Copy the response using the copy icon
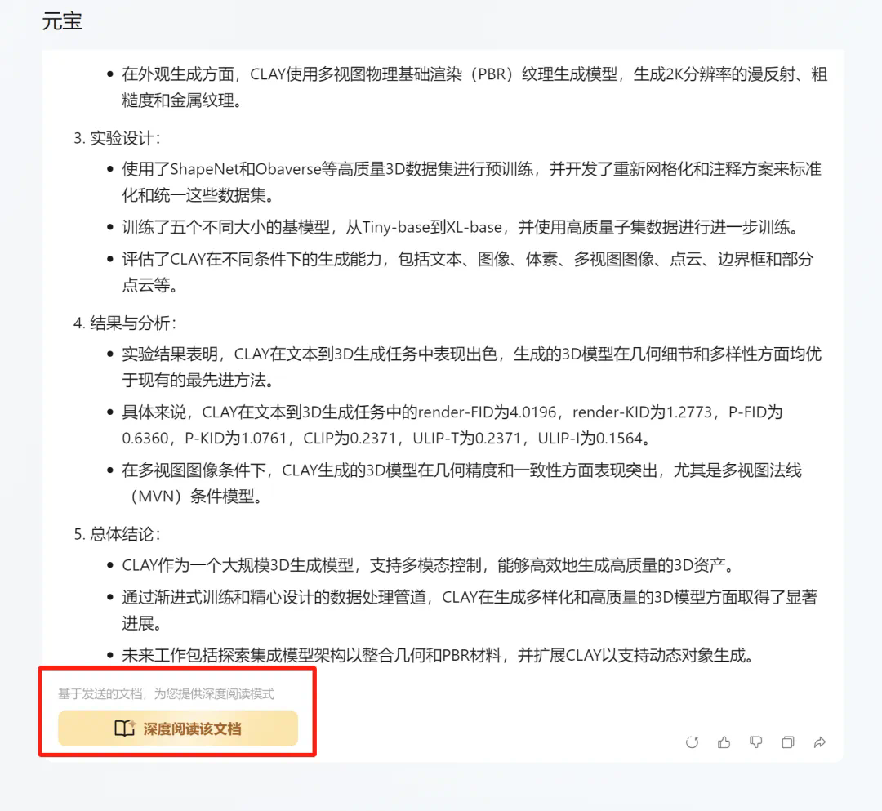Viewport: 882px width, 811px height. tap(788, 742)
